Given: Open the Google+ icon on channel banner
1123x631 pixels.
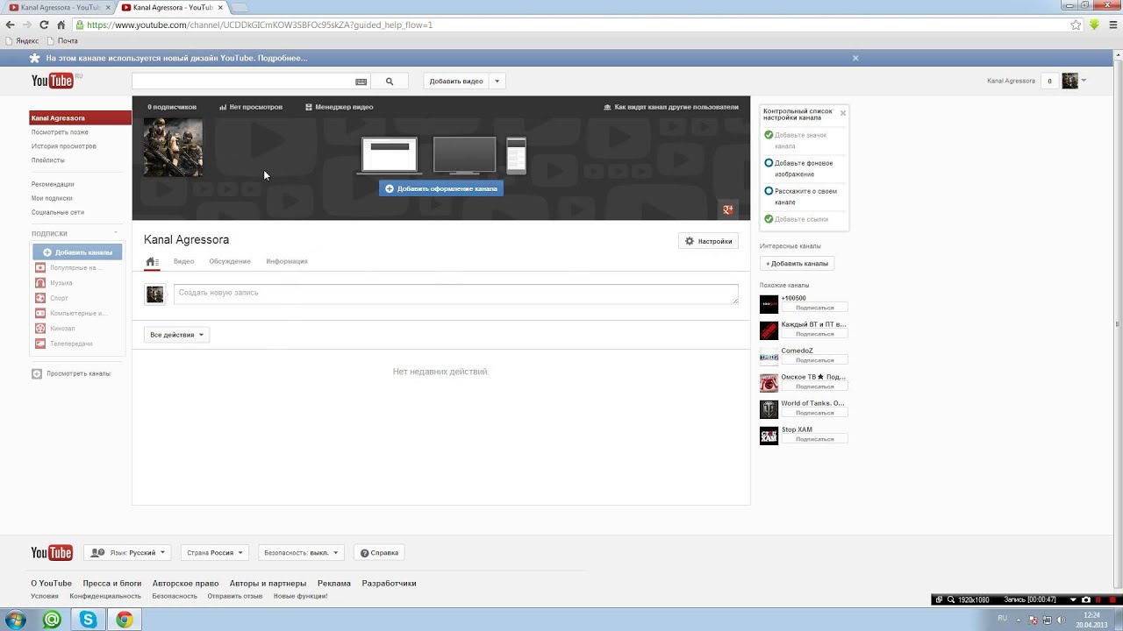Looking at the screenshot, I should point(727,209).
